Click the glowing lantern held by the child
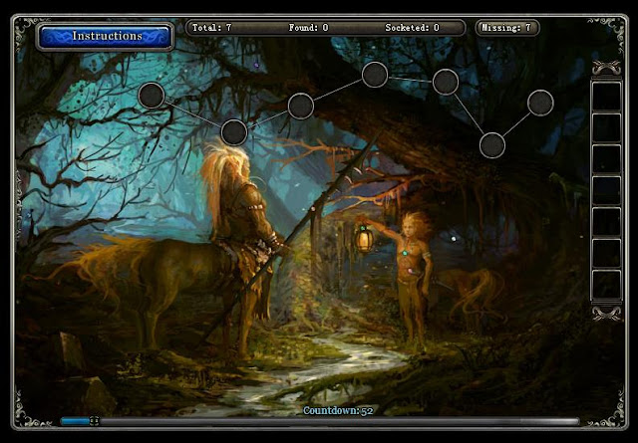 pyautogui.click(x=363, y=238)
